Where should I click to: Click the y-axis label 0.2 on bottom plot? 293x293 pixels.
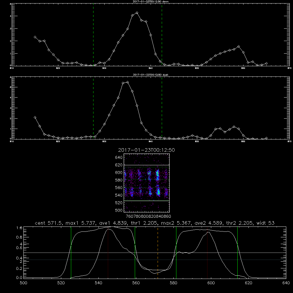pos(19,268)
